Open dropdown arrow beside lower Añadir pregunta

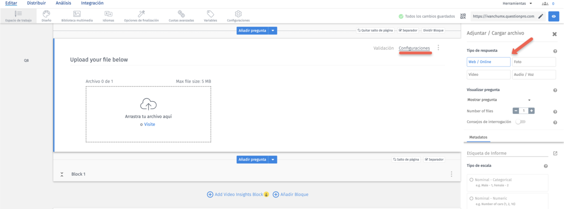click(273, 160)
